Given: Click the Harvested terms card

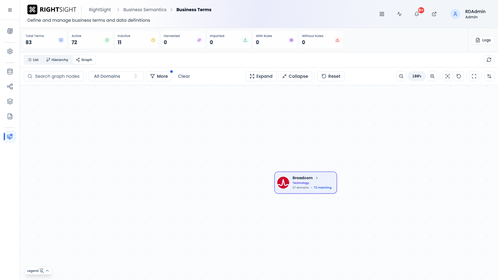Looking at the screenshot, I should (x=183, y=40).
